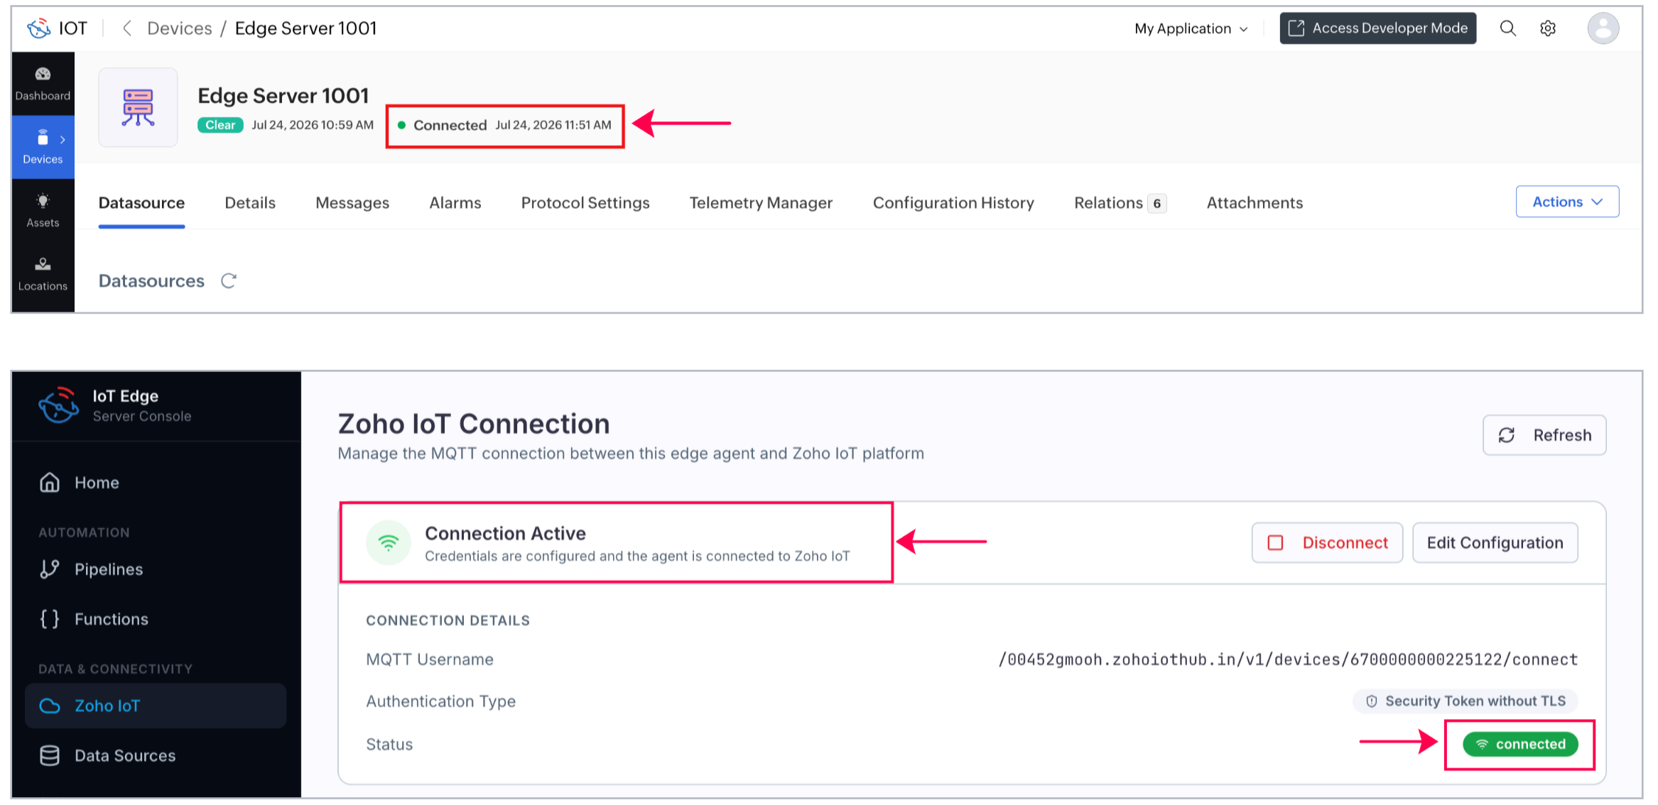Open the Relations tab

pos(1120,203)
